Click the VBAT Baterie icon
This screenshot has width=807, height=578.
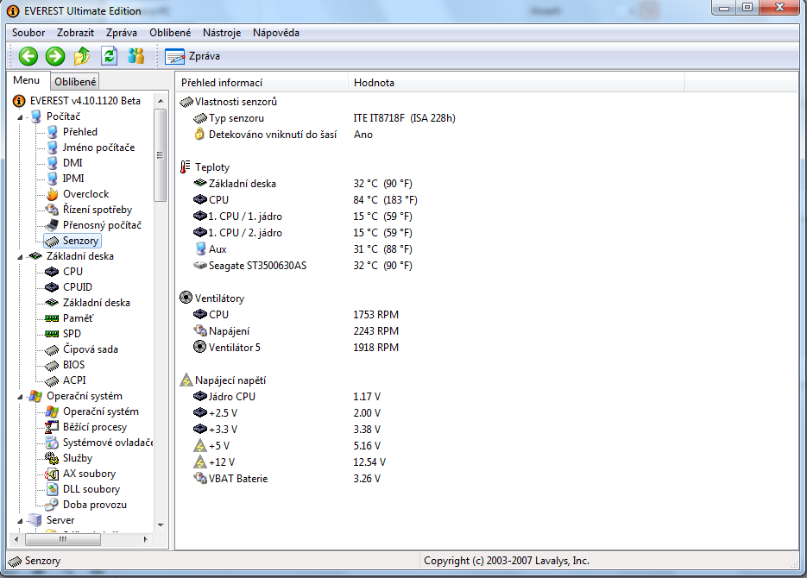click(x=199, y=478)
